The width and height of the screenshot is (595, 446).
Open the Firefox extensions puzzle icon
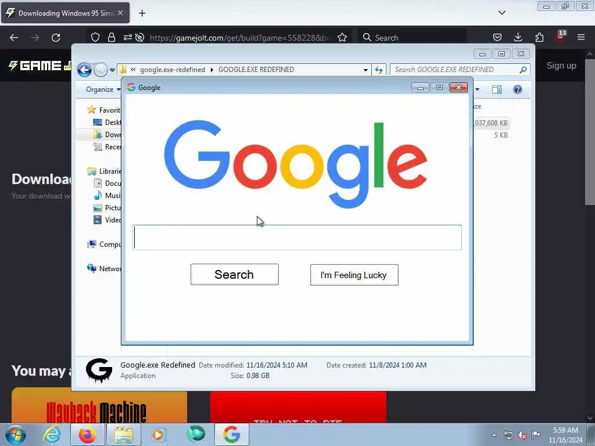pyautogui.click(x=539, y=37)
